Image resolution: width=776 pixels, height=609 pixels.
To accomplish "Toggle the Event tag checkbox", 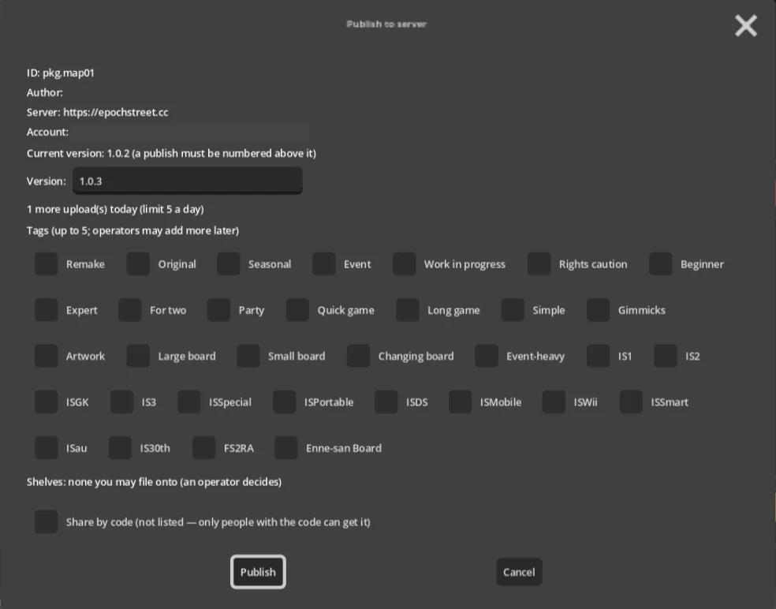I will pos(323,264).
